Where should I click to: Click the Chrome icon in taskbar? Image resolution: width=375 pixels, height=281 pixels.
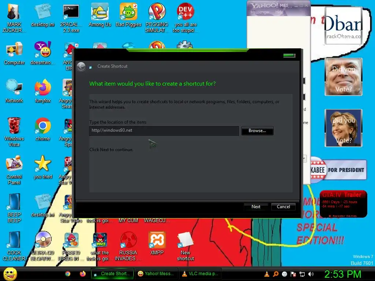pos(68,274)
